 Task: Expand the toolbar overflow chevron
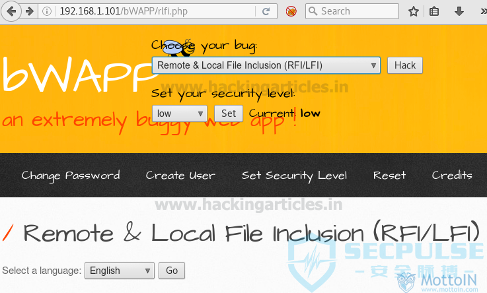(x=483, y=11)
